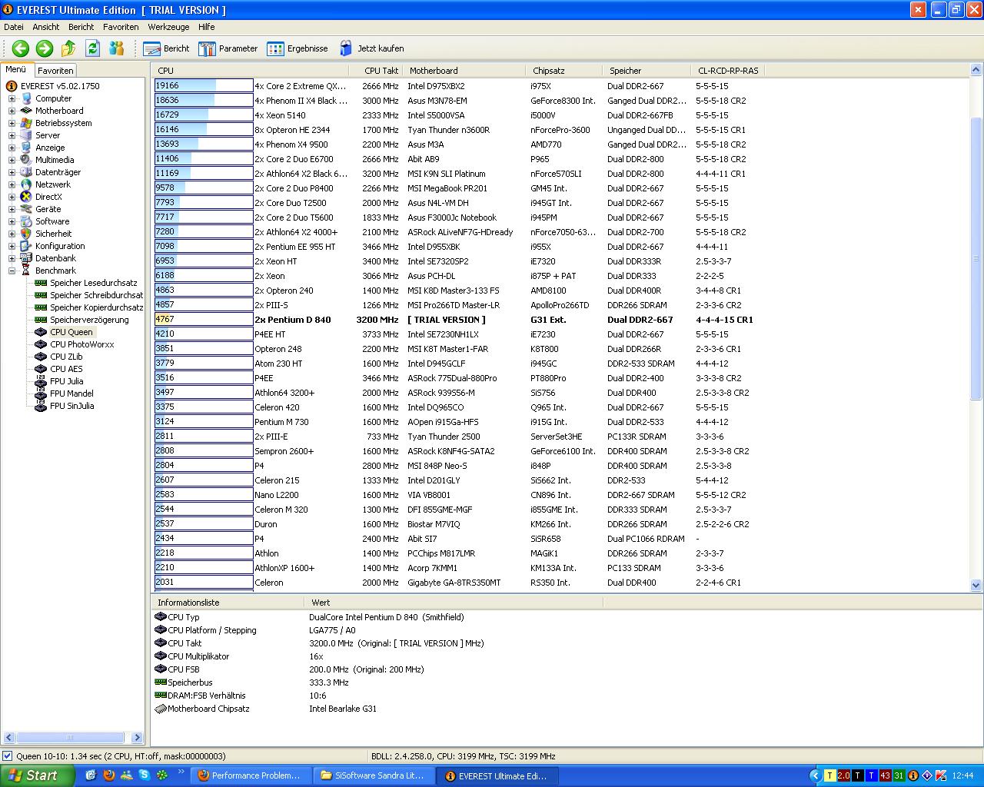Select the Software tree icon

(26, 221)
